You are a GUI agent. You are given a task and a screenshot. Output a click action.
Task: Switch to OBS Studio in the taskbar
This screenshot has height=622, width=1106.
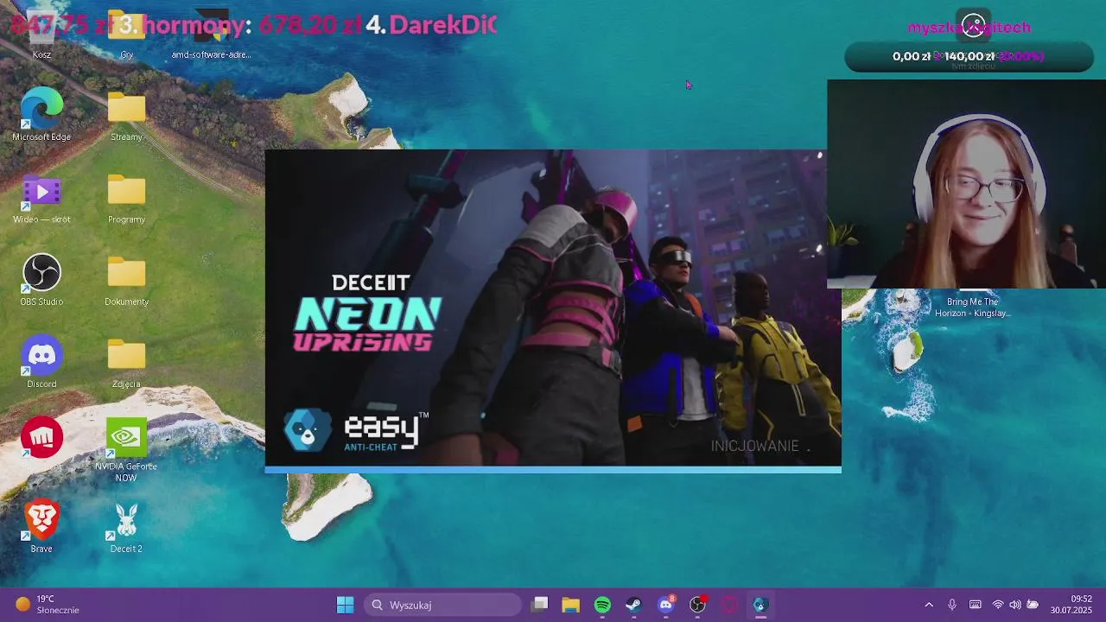(x=697, y=605)
